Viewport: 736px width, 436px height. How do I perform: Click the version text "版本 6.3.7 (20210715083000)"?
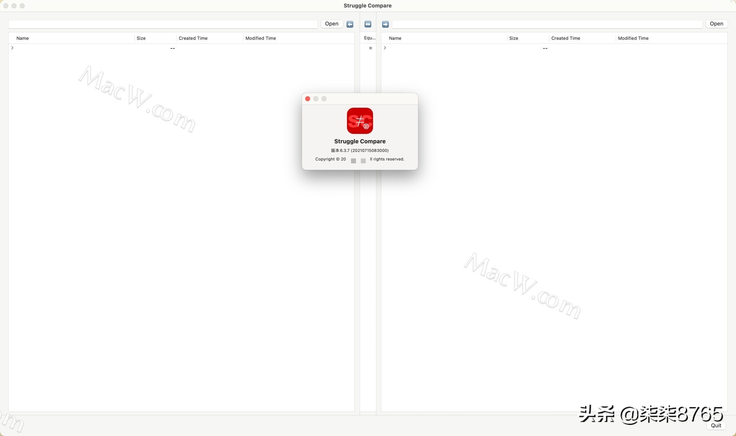pyautogui.click(x=360, y=151)
